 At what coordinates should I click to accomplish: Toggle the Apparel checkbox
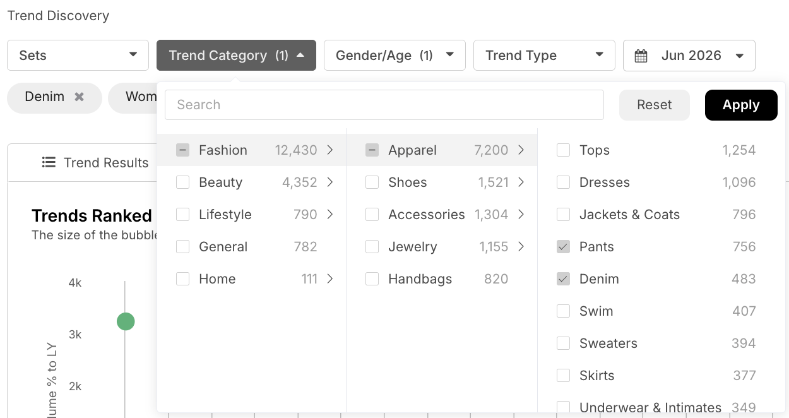372,150
